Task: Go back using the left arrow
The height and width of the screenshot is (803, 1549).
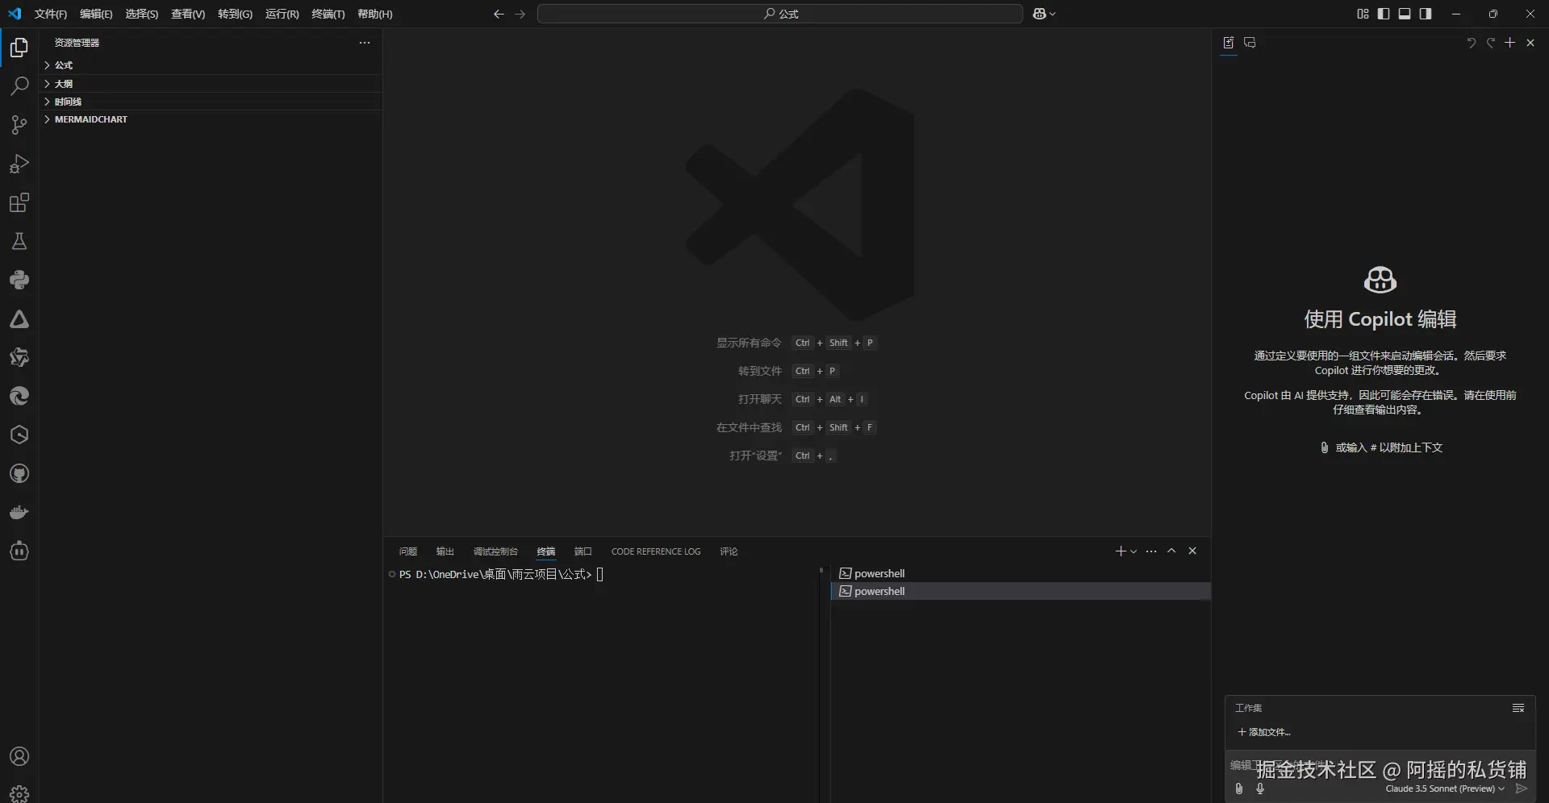Action: pyautogui.click(x=499, y=14)
